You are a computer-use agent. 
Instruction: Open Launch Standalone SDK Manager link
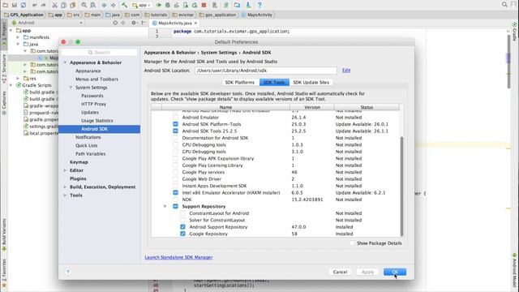pos(178,257)
